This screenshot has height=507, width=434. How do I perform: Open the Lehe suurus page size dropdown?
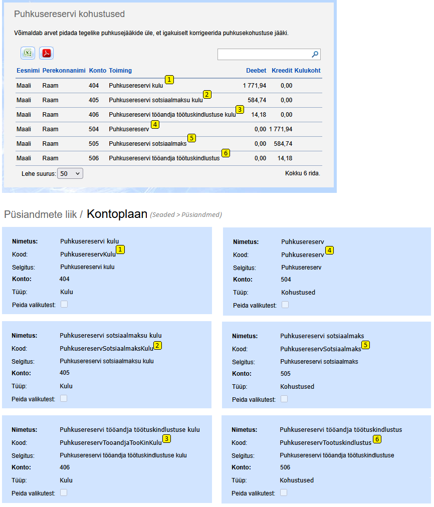(70, 173)
